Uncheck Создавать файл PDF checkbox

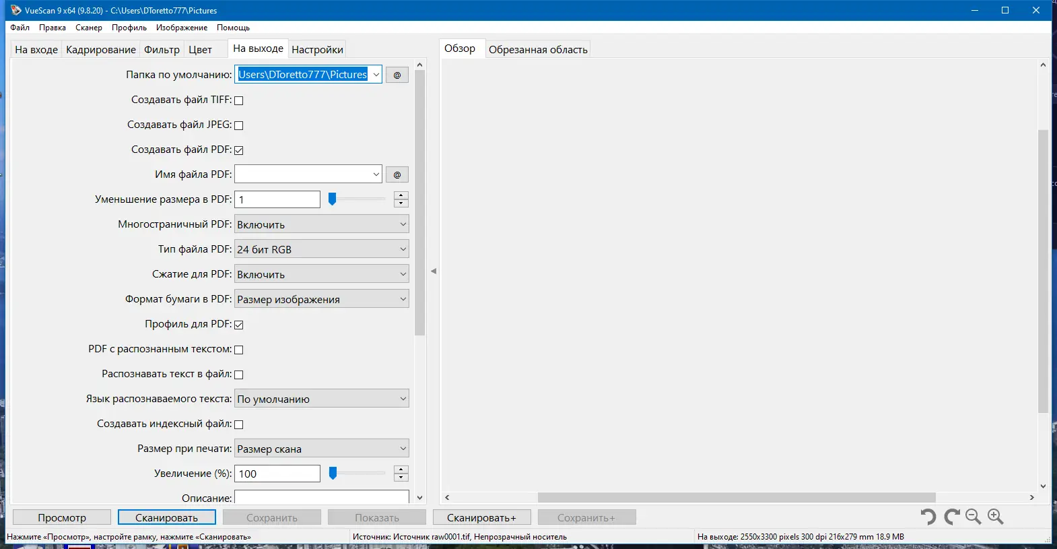[x=238, y=150]
